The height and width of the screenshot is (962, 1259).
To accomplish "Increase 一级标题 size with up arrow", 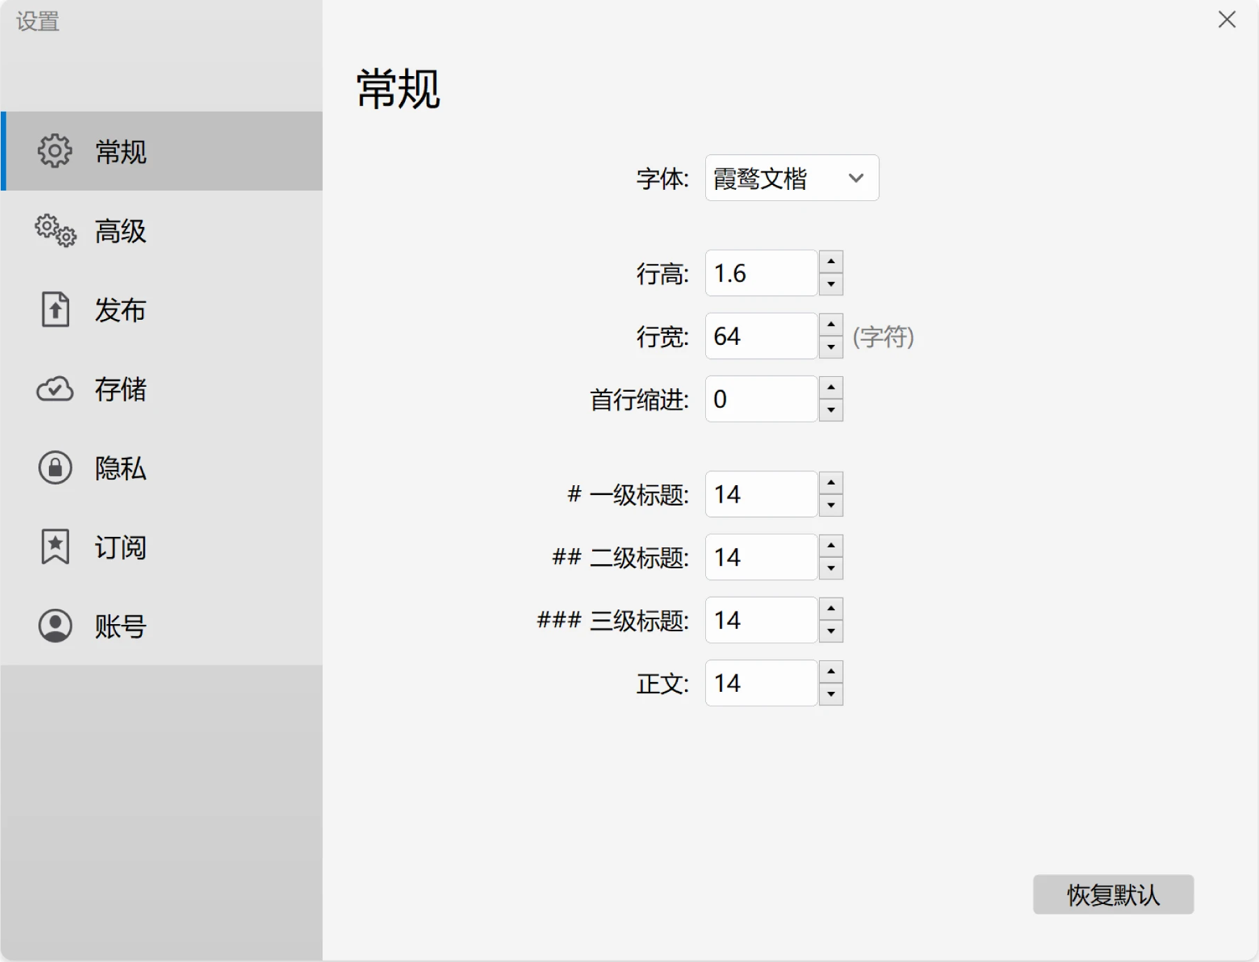I will (x=831, y=483).
